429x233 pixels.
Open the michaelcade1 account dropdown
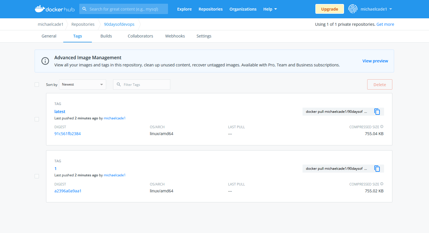coord(376,9)
